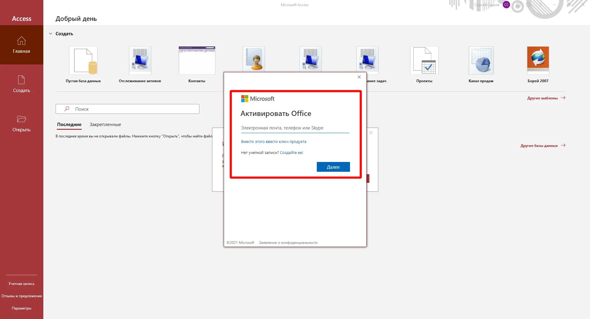Image resolution: width=590 pixels, height=319 pixels.
Task: Click Вместо этого ввести ключ продукта link
Action: pyautogui.click(x=273, y=142)
